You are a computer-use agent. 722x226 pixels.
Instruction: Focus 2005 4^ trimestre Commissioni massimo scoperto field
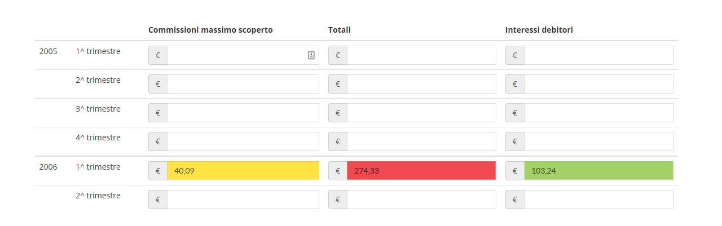pyautogui.click(x=243, y=141)
